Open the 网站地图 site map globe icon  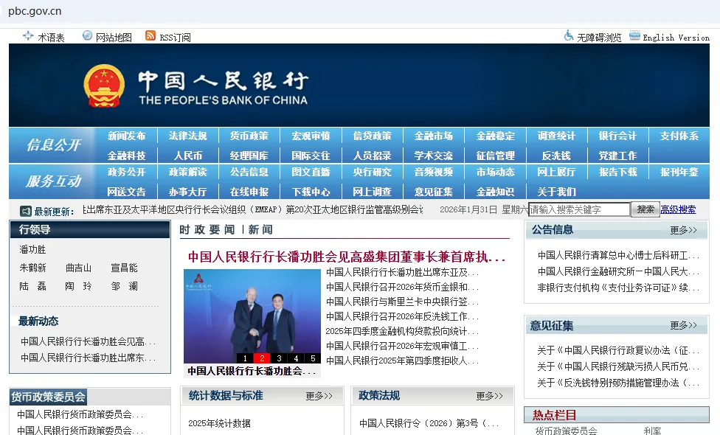click(x=87, y=35)
